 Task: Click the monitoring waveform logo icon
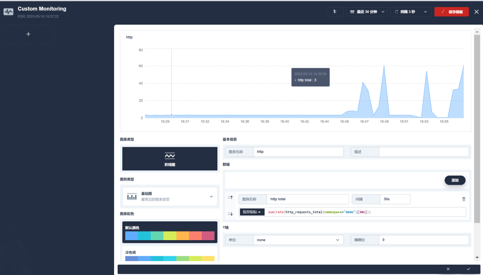pyautogui.click(x=8, y=12)
